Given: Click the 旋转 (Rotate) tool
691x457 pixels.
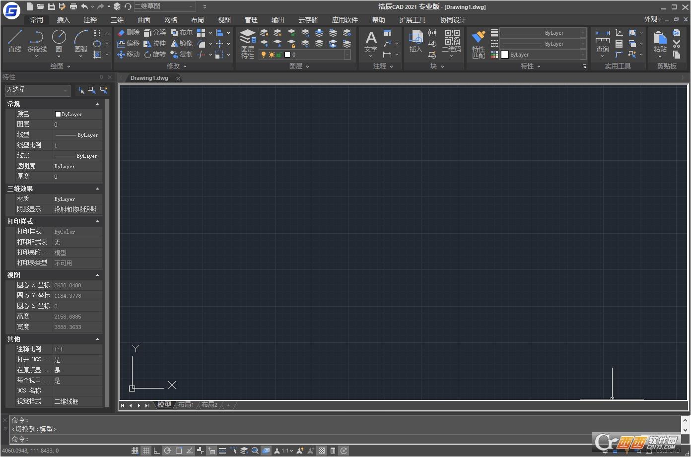Looking at the screenshot, I should (155, 54).
